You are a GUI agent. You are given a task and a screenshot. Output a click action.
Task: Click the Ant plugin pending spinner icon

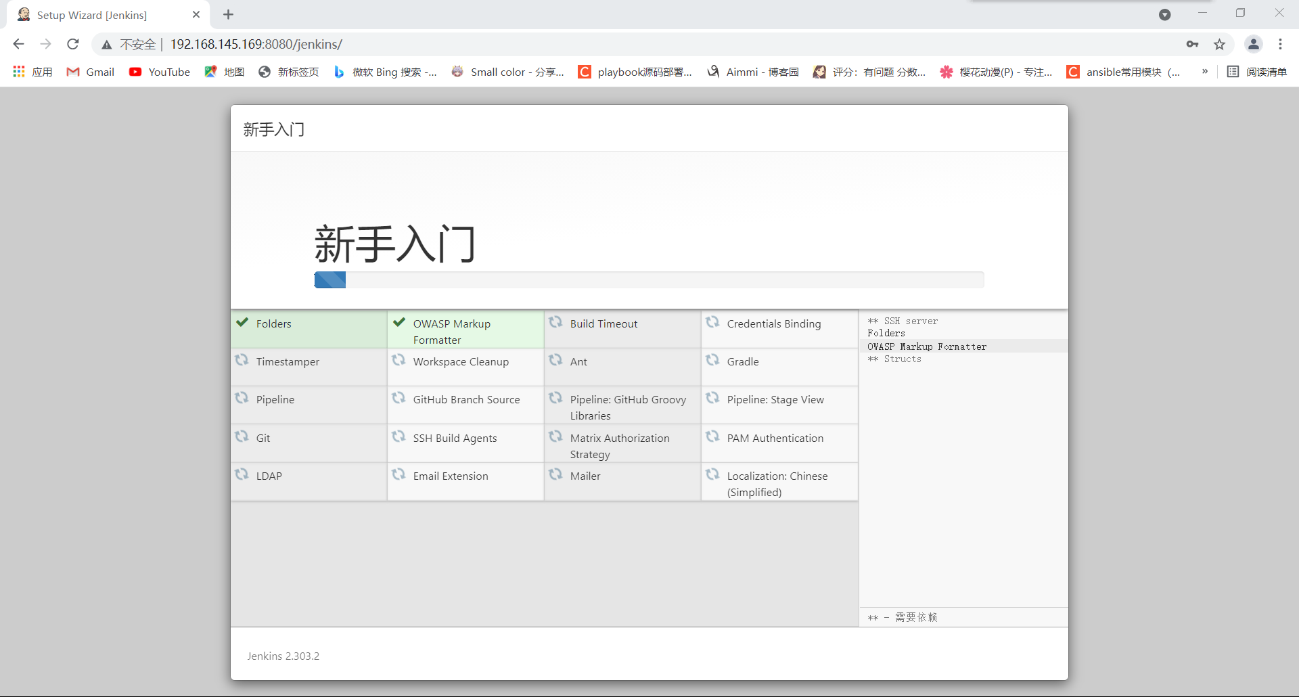click(555, 360)
